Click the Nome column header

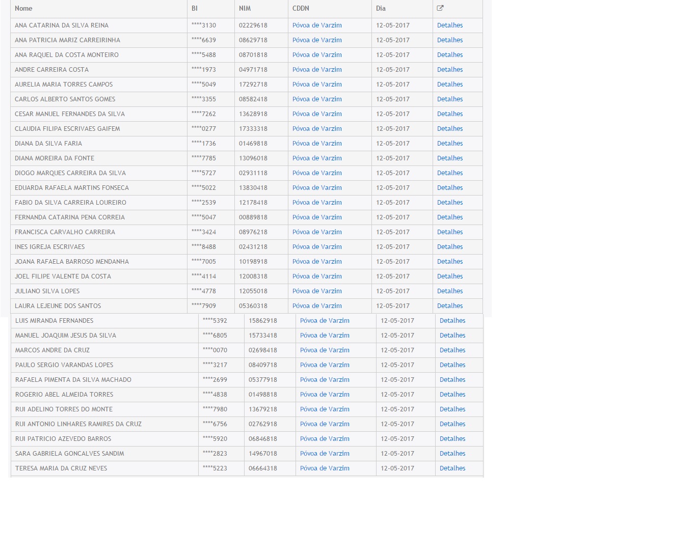coord(23,9)
